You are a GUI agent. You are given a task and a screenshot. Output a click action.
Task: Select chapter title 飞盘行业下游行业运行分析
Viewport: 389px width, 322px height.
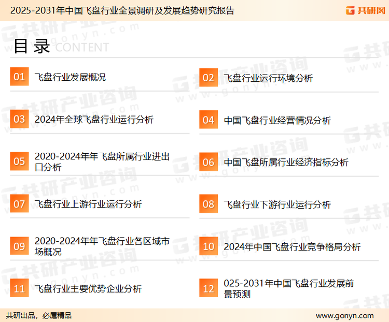pyautogui.click(x=277, y=204)
